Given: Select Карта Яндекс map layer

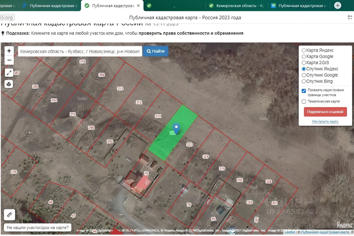Looking at the screenshot, I should pos(317,50).
